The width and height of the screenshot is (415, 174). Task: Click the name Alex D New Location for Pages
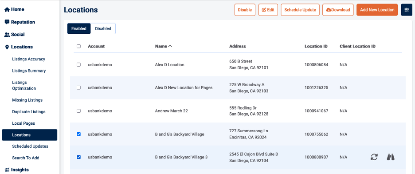point(184,87)
